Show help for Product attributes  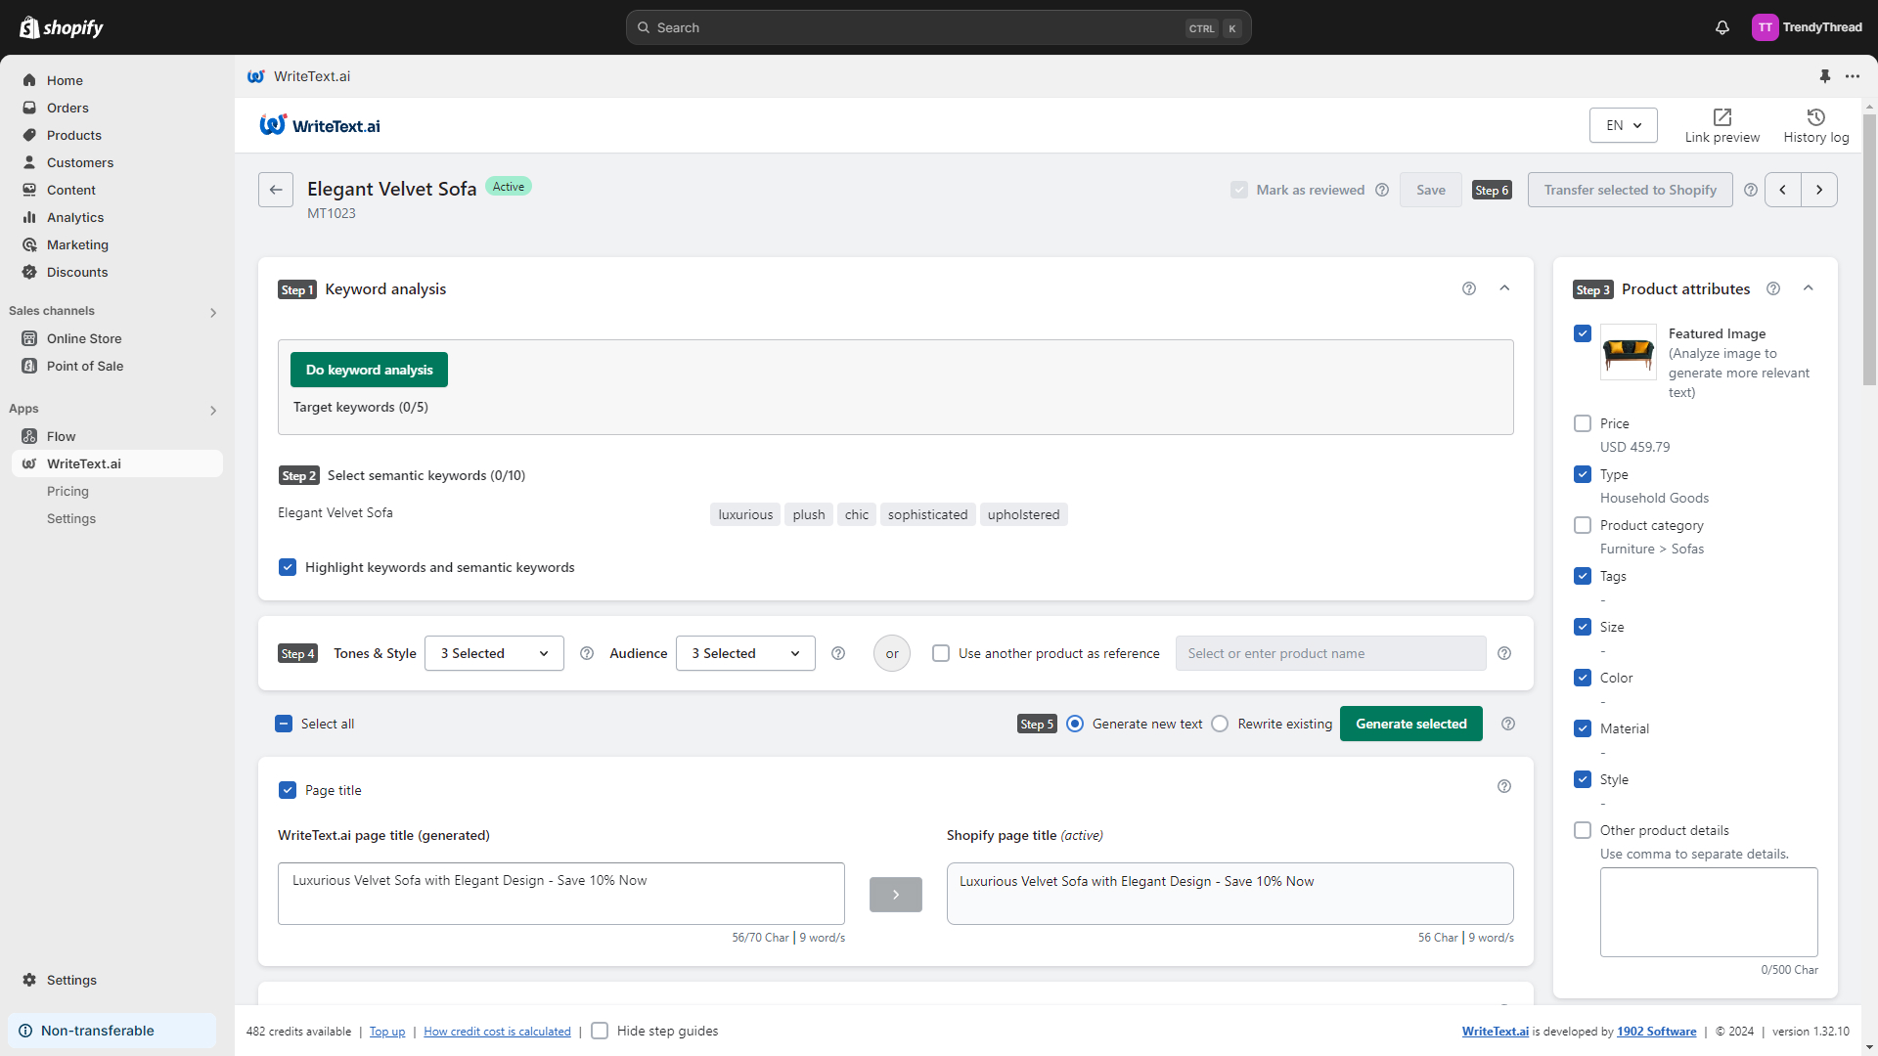click(1773, 288)
